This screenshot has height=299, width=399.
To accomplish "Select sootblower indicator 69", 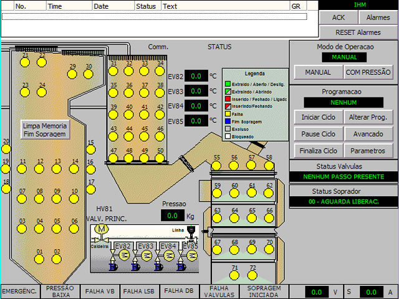I will [252, 250].
